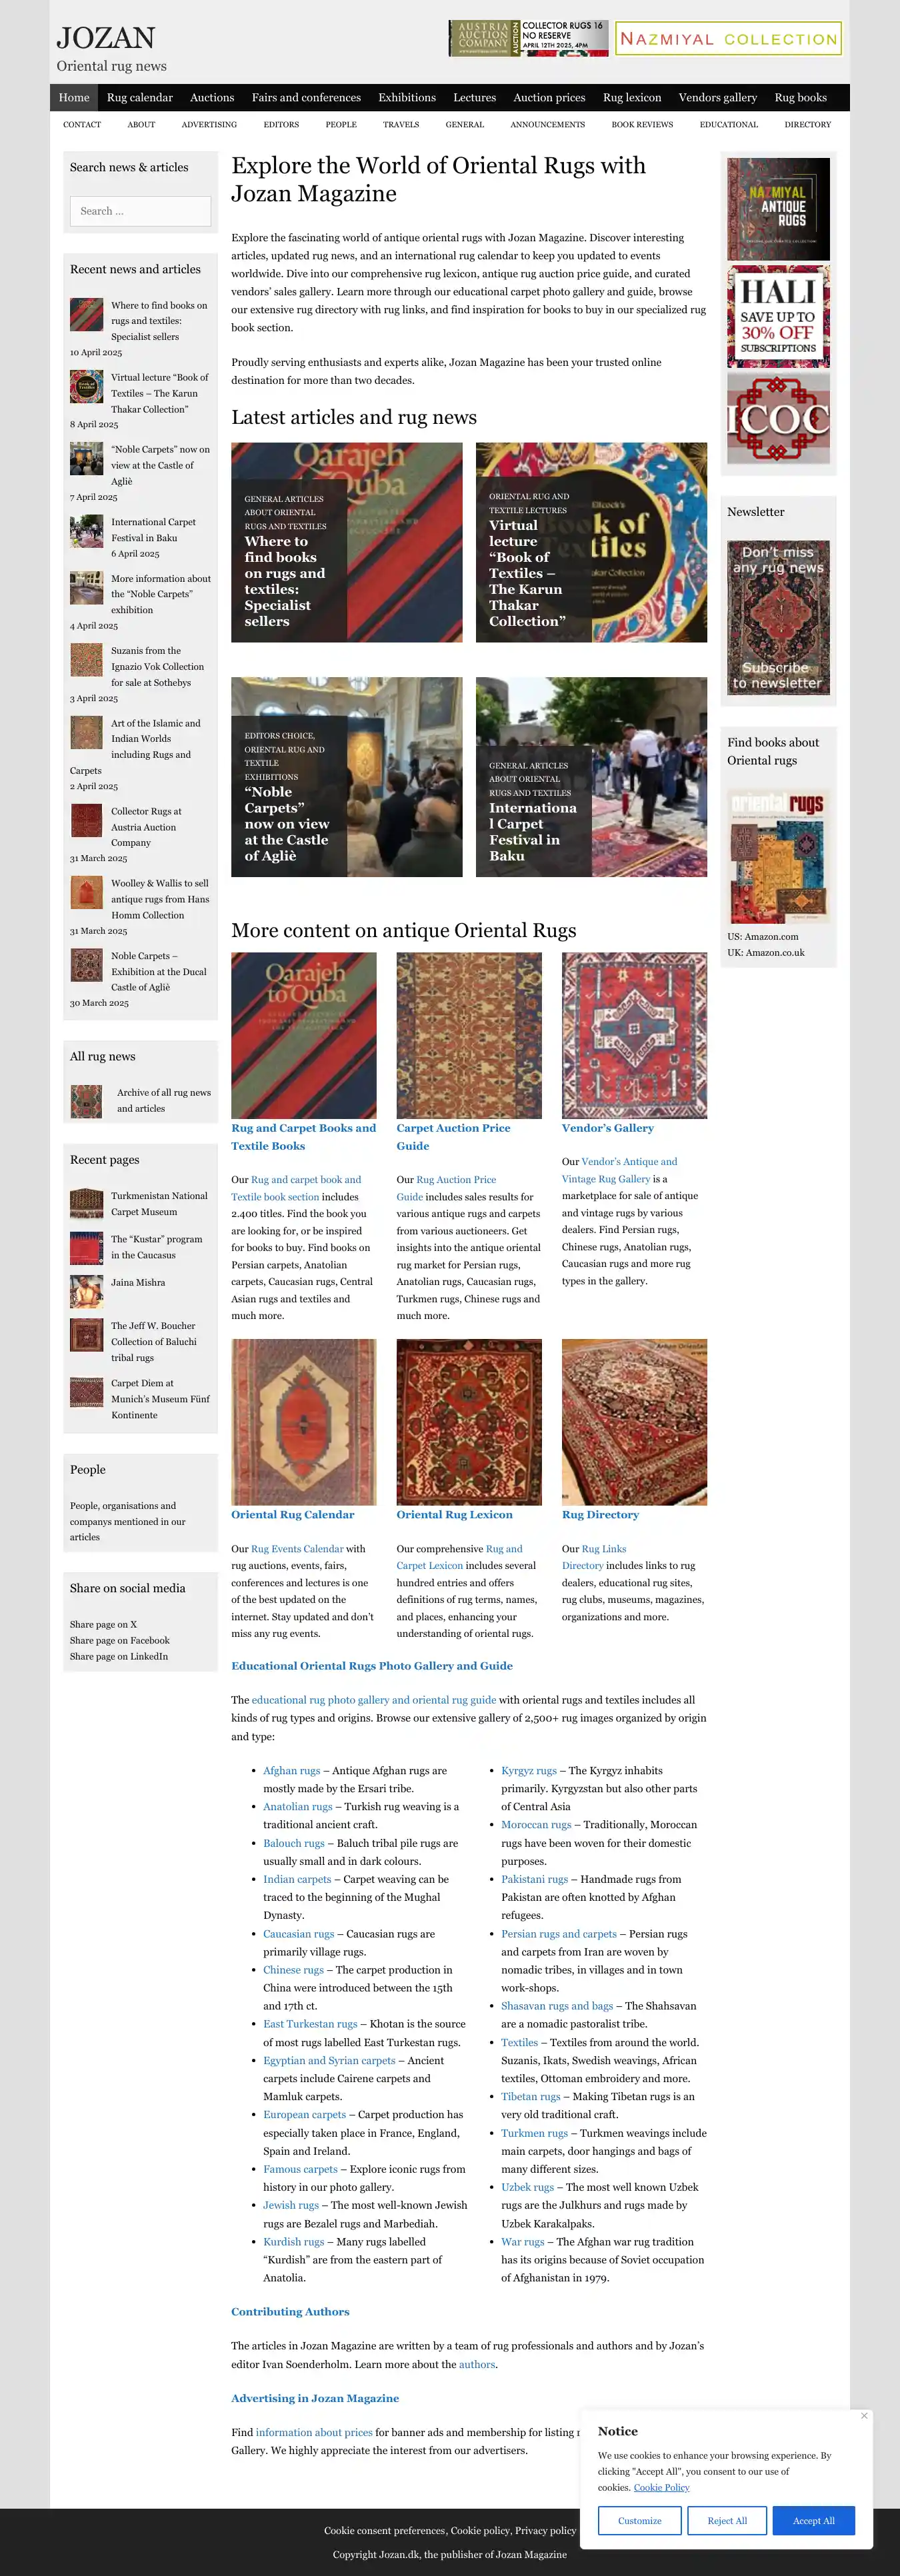Open the Afghan rugs gallery link
This screenshot has height=2576, width=900.
point(292,1770)
